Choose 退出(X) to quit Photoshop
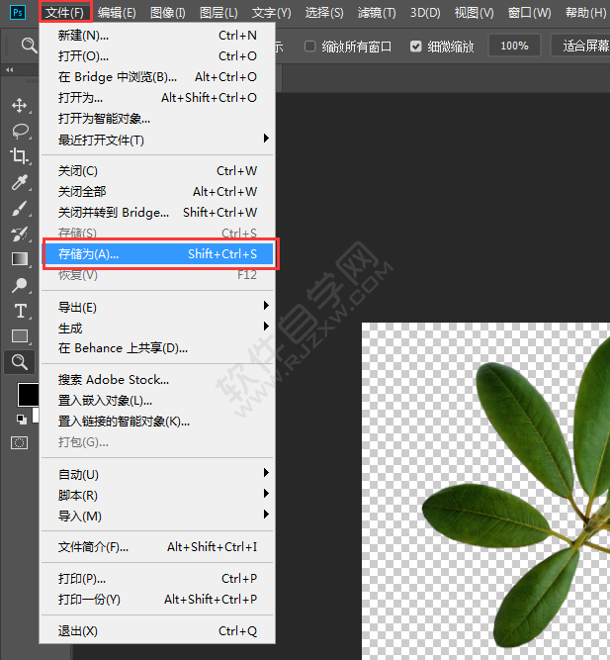 (157, 631)
